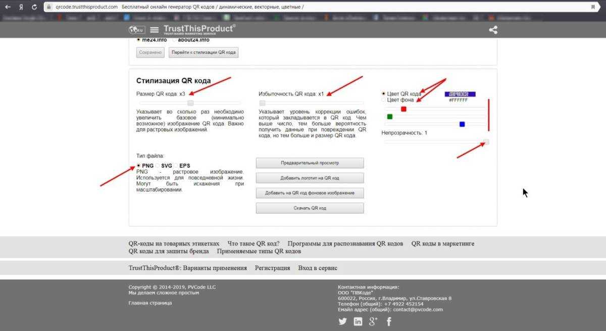The width and height of the screenshot is (606, 331).
Task: Open the hamburger menu next to logo
Action: [x=155, y=30]
